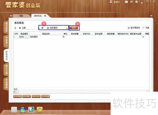Open the blue globe dock icon
Image resolution: width=158 pixels, height=115 pixels.
point(22,110)
